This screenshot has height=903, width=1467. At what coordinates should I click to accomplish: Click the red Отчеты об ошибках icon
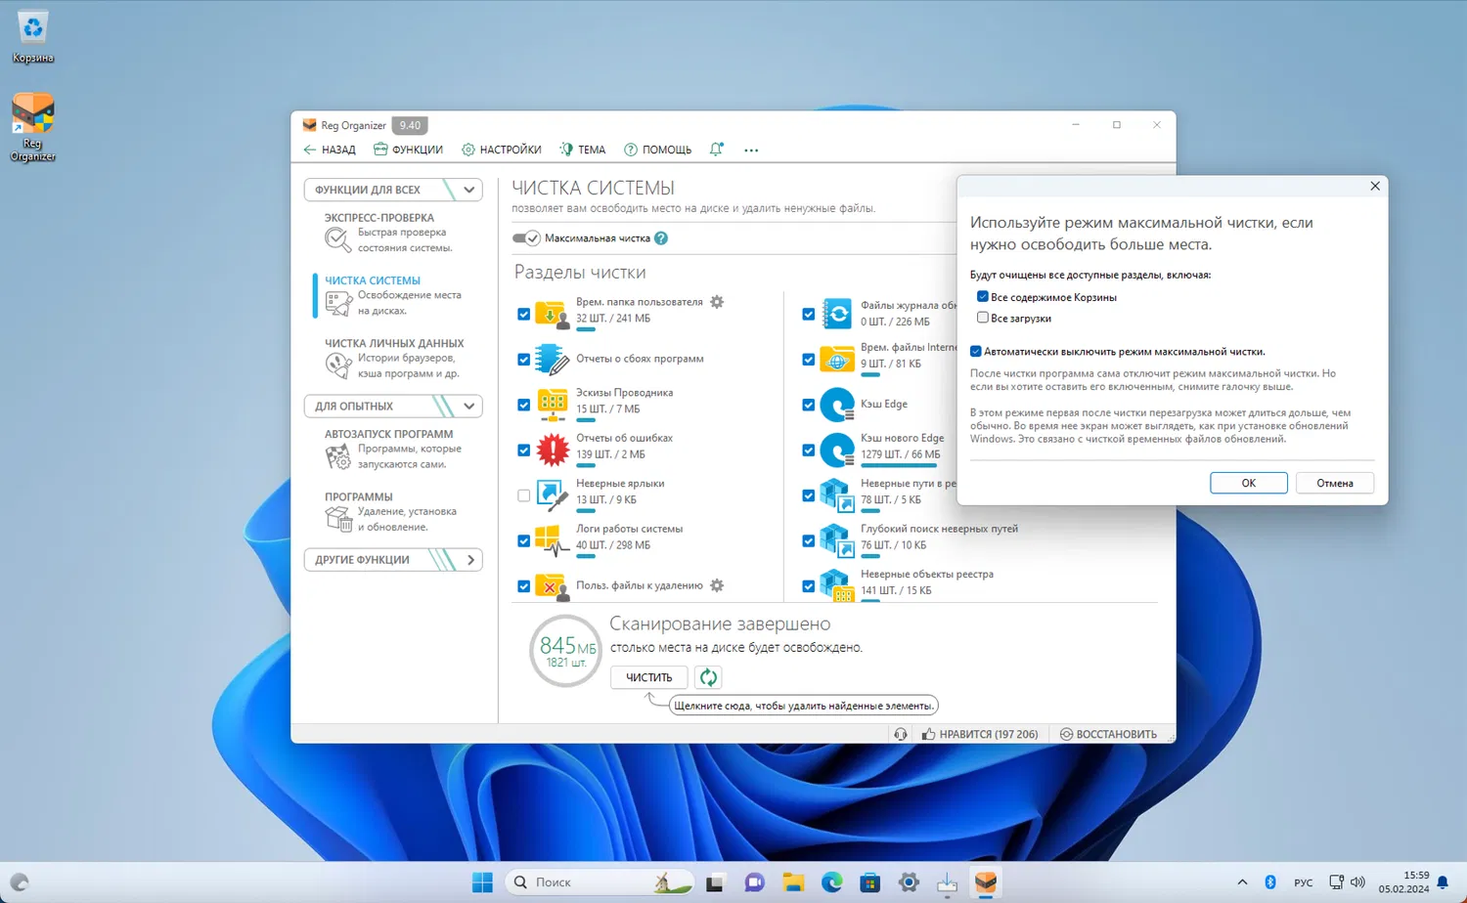tap(552, 450)
